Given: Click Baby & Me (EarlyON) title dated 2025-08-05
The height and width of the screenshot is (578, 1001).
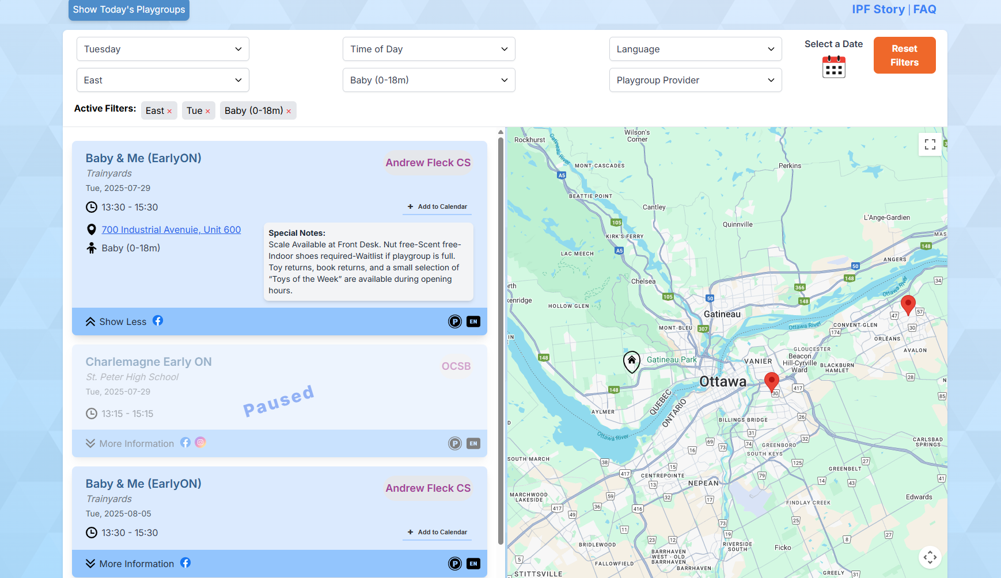Looking at the screenshot, I should click(x=143, y=484).
